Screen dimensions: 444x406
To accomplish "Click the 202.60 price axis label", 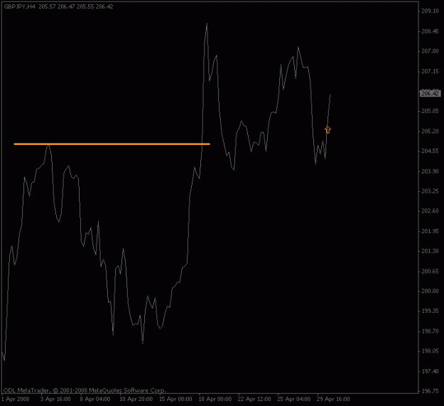I will (430, 210).
